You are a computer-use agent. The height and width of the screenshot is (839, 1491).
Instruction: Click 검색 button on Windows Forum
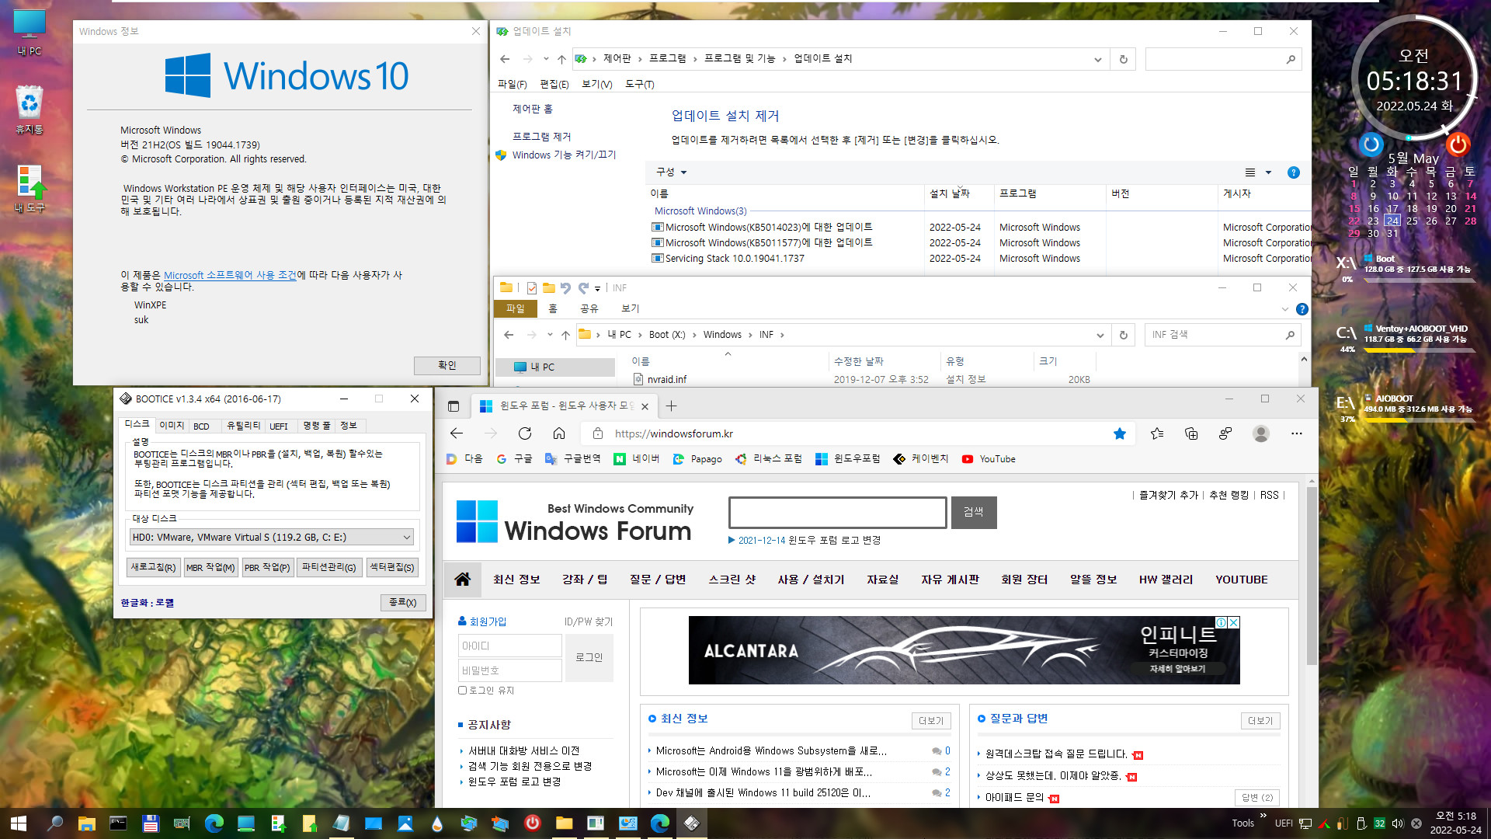[974, 512]
